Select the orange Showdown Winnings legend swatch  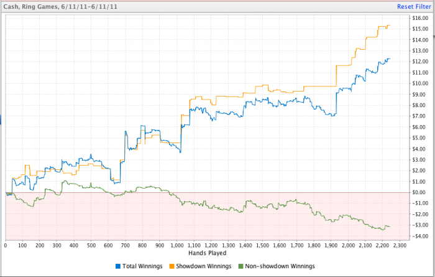(172, 266)
